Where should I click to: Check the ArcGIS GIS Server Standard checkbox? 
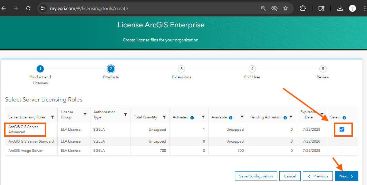click(x=342, y=142)
